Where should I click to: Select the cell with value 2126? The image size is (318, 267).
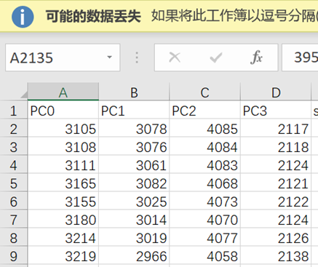276,238
